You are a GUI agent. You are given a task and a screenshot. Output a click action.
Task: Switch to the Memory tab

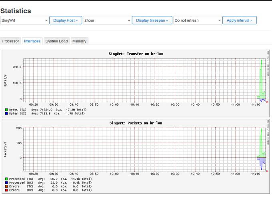point(80,41)
